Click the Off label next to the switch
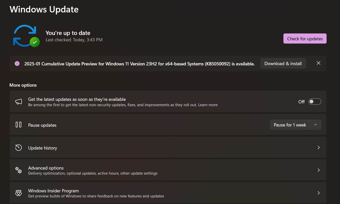 [301, 102]
